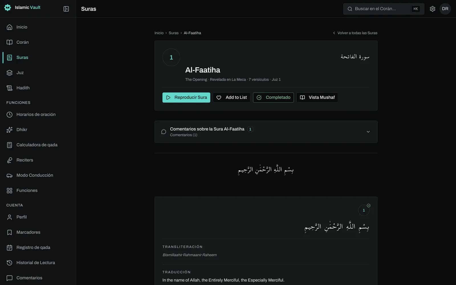Click the verse number 1 badge
Viewport: 456px width, 285px height.
coord(364,210)
